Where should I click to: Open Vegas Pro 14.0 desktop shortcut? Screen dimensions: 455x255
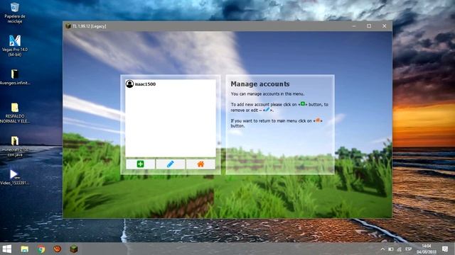[x=15, y=45]
